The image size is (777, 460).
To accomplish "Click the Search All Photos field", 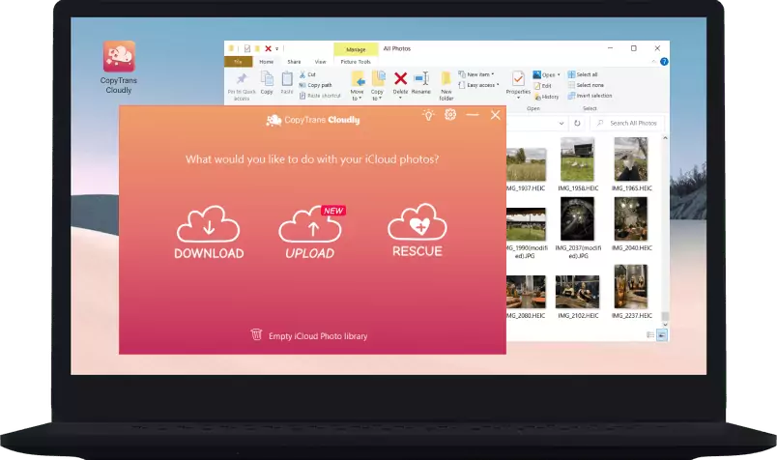I will [x=627, y=123].
